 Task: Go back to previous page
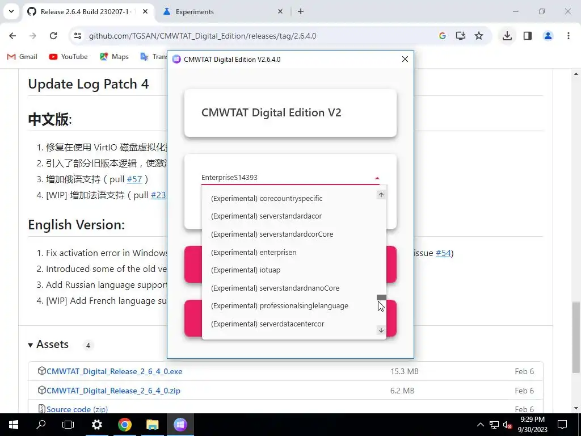click(x=12, y=36)
